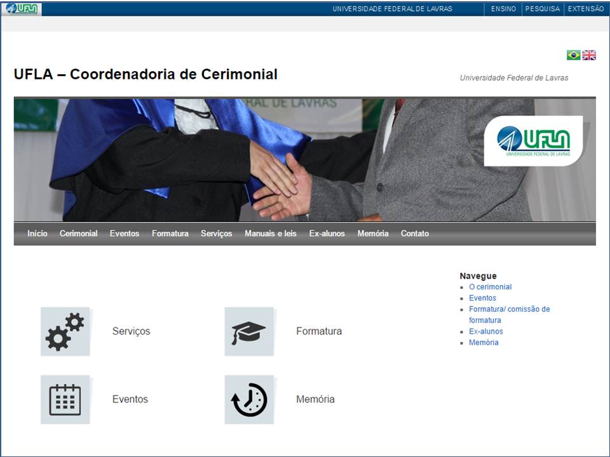
Task: Open Manuais e leis menu
Action: pos(270,234)
